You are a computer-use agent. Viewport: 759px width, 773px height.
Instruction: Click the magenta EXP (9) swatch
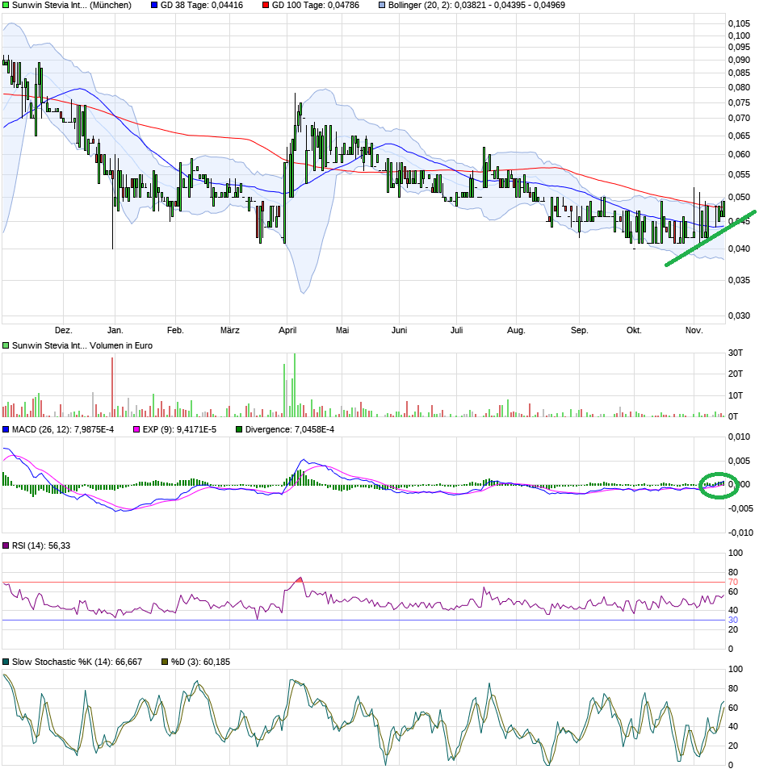point(136,430)
